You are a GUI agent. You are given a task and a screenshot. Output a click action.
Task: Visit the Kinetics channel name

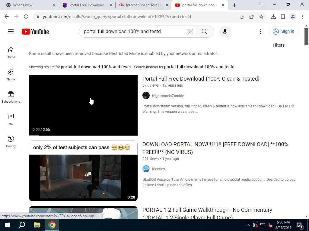point(158,169)
